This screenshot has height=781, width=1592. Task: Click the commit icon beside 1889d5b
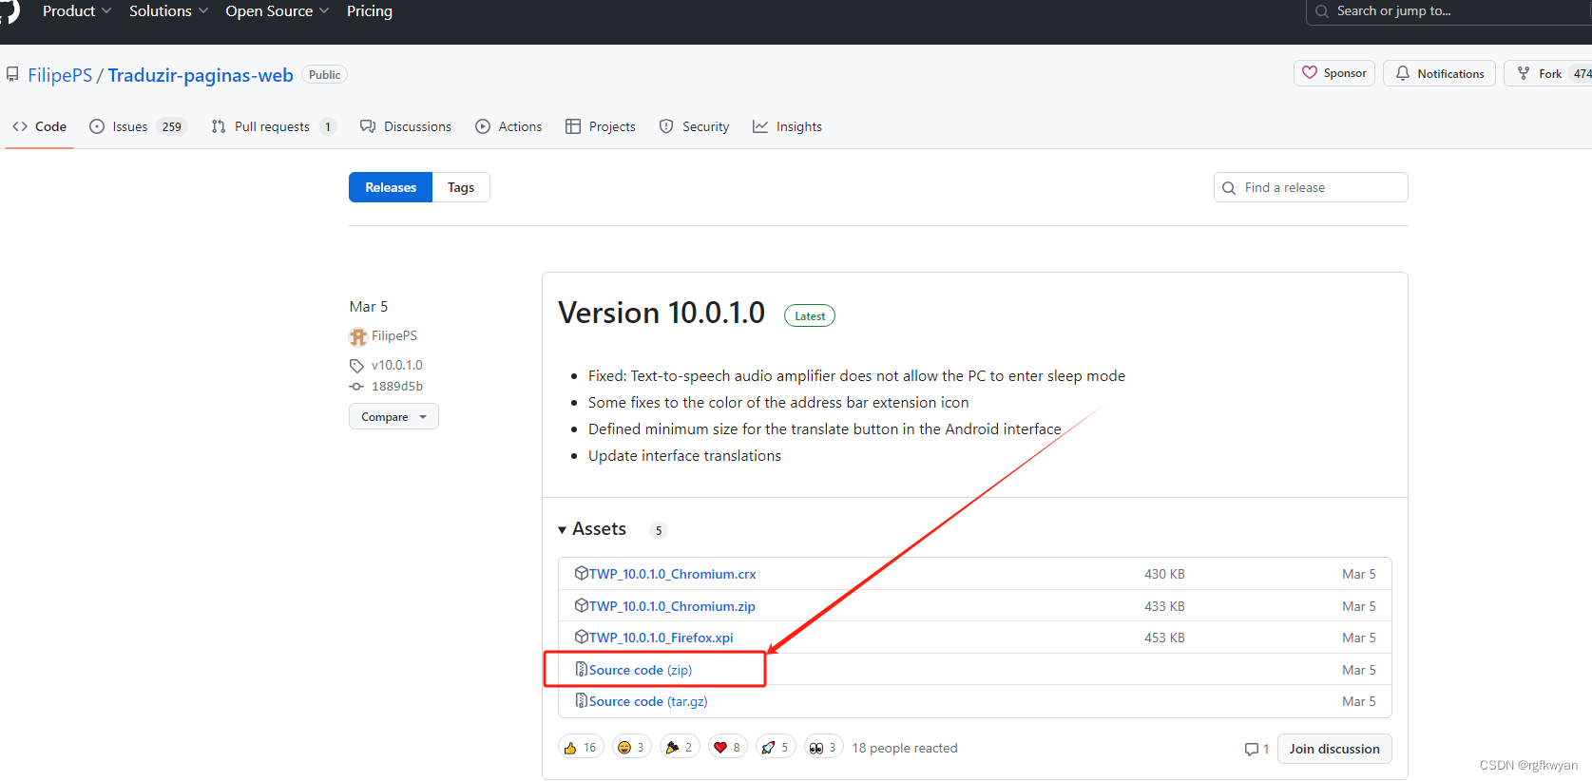(356, 387)
